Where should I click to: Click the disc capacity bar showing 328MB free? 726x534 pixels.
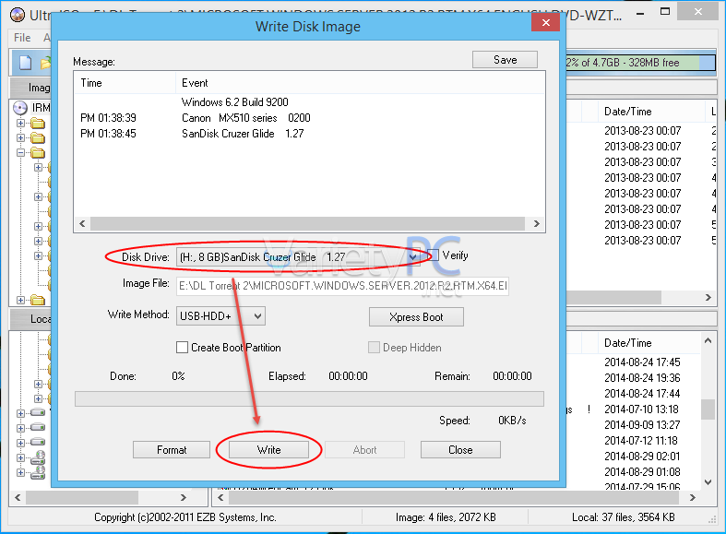pyautogui.click(x=640, y=63)
